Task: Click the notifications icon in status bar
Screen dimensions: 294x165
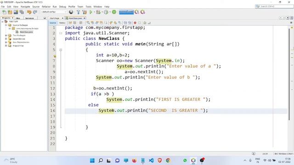Action: click(x=253, y=154)
